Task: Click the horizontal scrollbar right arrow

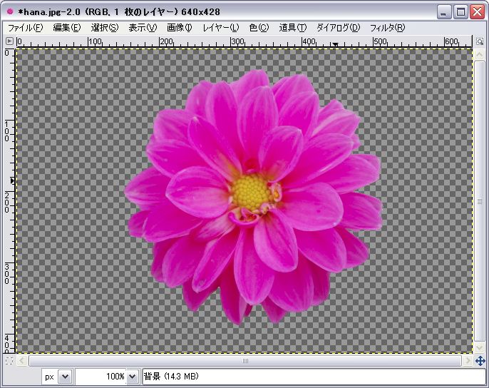Action: tap(467, 361)
